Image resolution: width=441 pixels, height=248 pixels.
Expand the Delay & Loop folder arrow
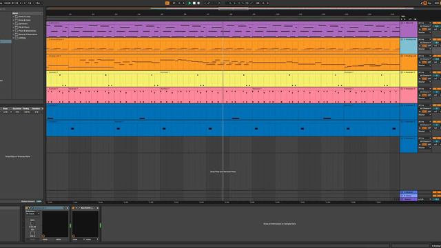[x=13, y=17]
